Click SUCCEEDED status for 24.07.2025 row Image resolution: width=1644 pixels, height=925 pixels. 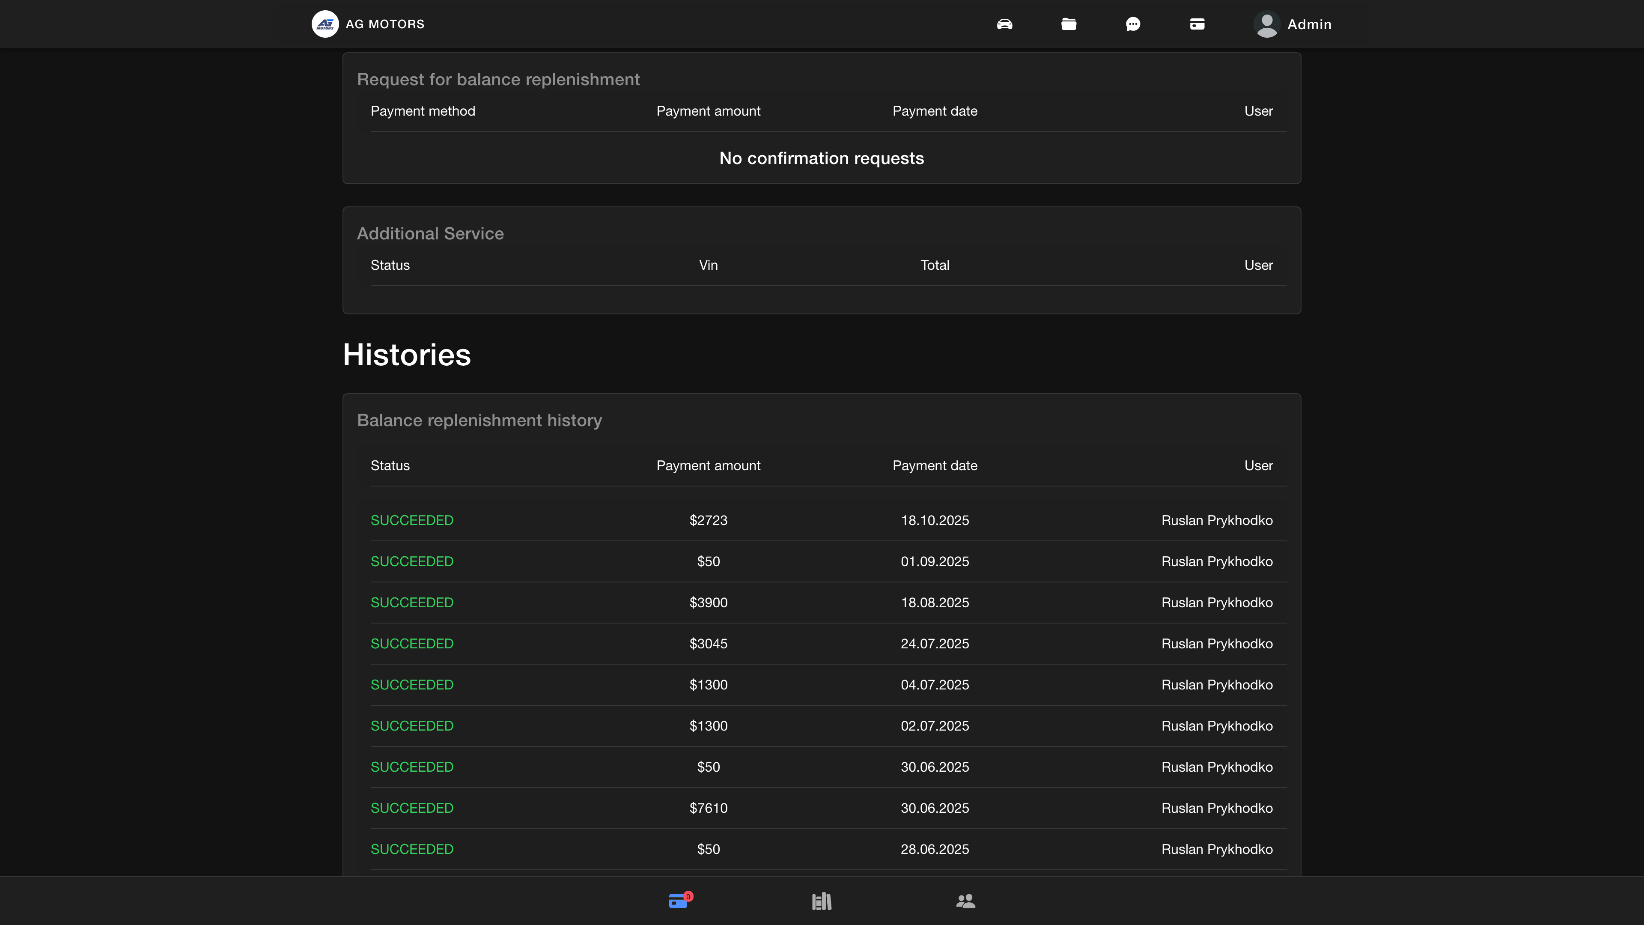[412, 644]
